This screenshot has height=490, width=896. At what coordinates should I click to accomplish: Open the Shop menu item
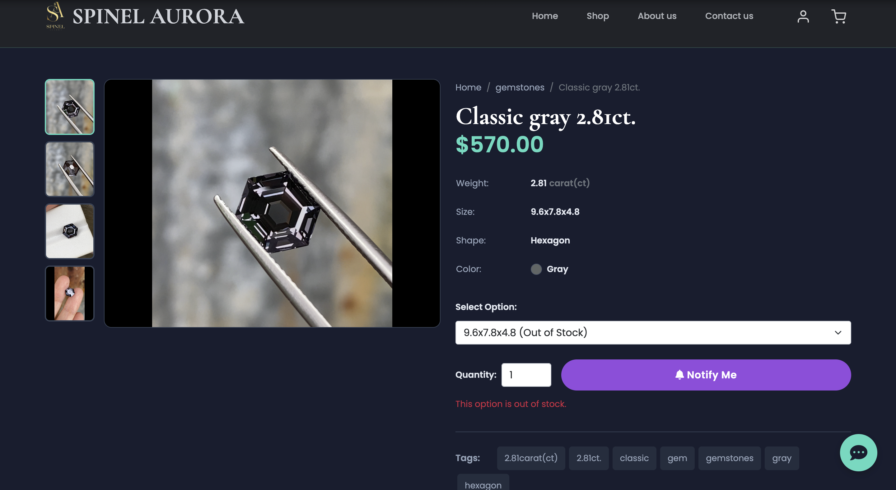click(598, 16)
